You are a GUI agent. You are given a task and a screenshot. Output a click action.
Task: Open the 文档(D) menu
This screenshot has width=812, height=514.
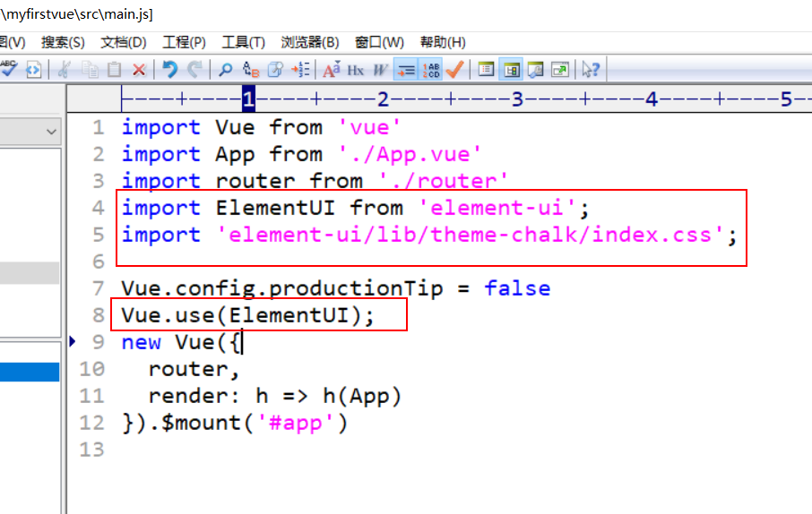point(124,42)
